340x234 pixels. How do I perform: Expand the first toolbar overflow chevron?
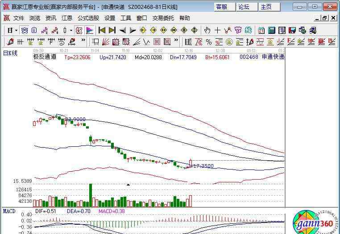(83, 40)
